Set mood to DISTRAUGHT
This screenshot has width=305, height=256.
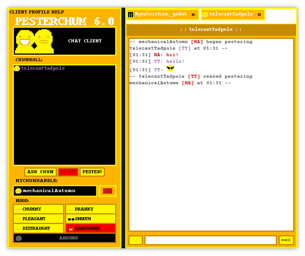tap(38, 228)
